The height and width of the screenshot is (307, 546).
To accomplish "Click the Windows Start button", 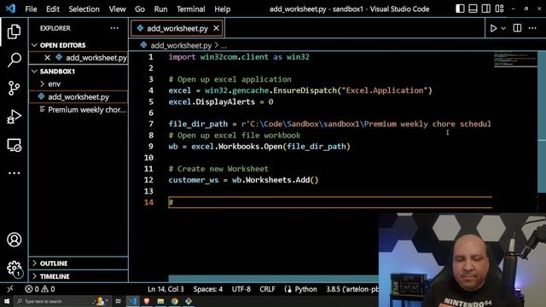I will [7, 301].
